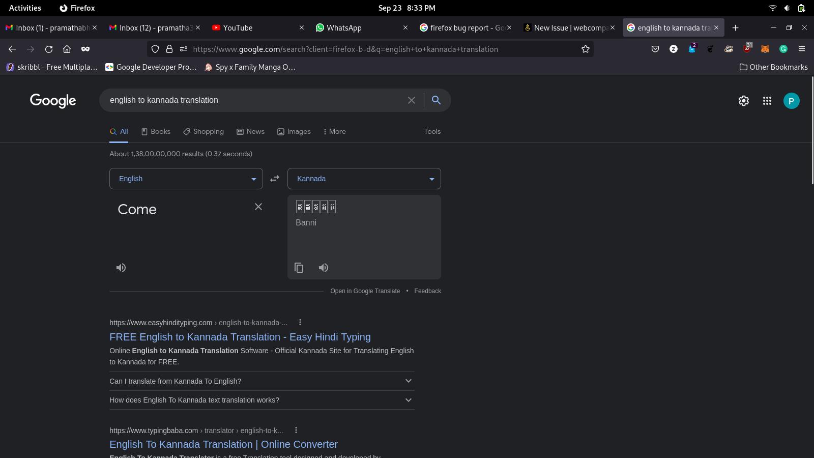This screenshot has height=458, width=814.
Task: Open Spy x Family Manga bookmark
Action: point(250,67)
